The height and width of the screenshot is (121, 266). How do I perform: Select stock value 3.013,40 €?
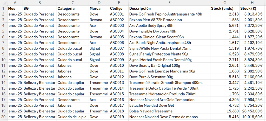252,14
